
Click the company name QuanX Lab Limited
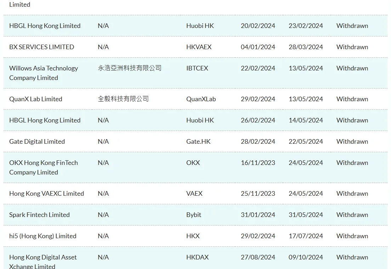pos(36,99)
